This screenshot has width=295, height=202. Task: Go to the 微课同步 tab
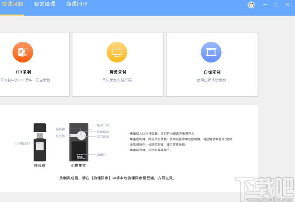click(x=77, y=4)
